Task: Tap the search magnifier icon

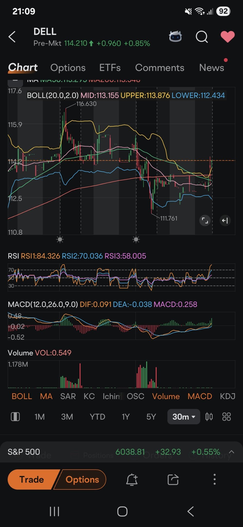Action: pyautogui.click(x=202, y=37)
